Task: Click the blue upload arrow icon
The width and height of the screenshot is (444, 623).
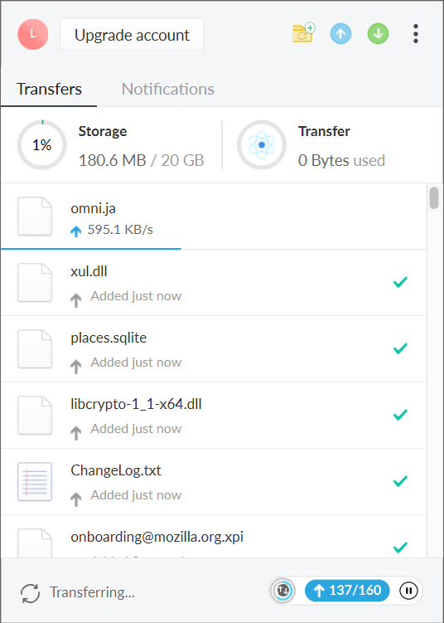Action: 340,33
